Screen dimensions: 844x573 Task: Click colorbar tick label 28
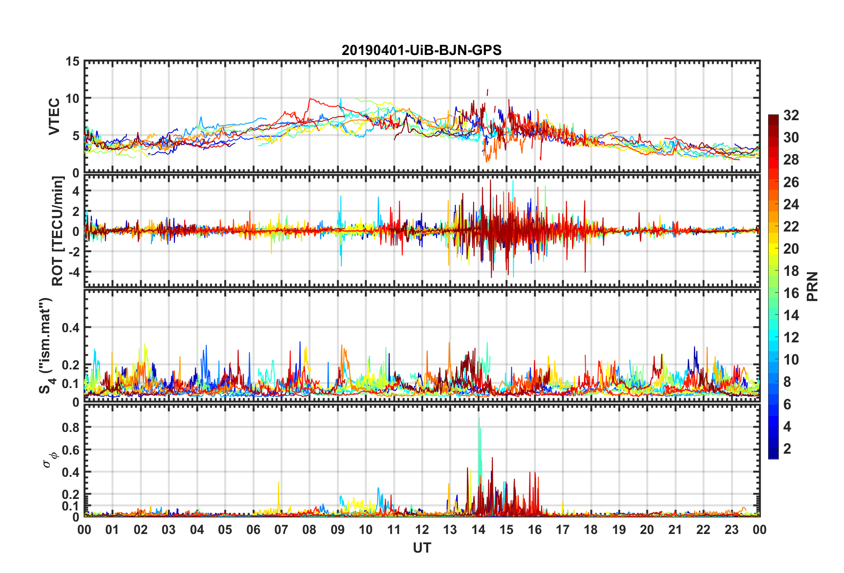click(791, 160)
